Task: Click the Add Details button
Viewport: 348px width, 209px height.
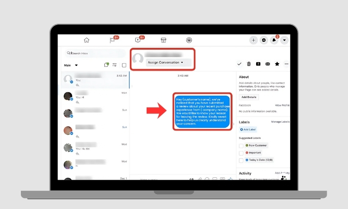Action: click(x=249, y=97)
